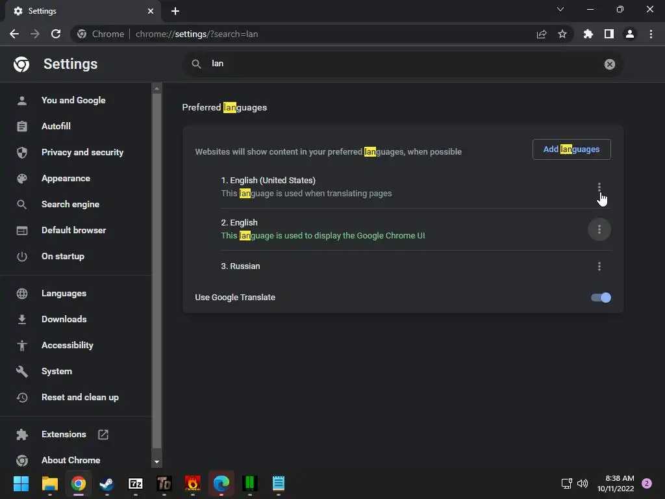Close the Settings tab
The width and height of the screenshot is (665, 499).
point(151,11)
